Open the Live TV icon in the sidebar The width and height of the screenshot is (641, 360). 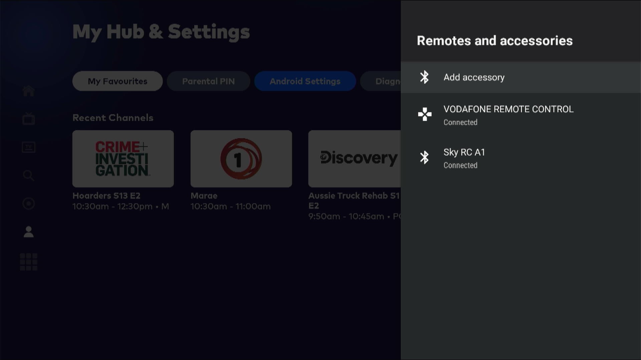tap(28, 119)
